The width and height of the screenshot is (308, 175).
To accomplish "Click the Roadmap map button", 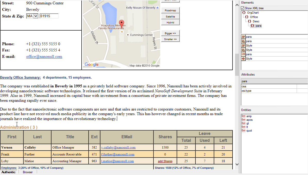I will click(170, 10).
